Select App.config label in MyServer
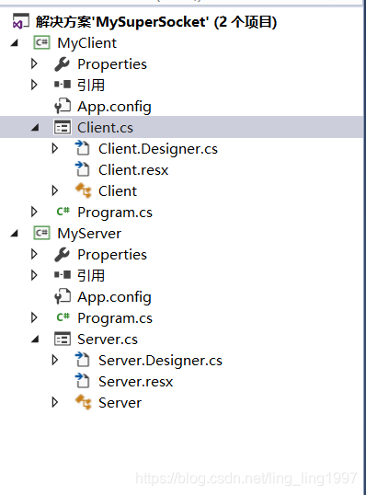 [115, 297]
